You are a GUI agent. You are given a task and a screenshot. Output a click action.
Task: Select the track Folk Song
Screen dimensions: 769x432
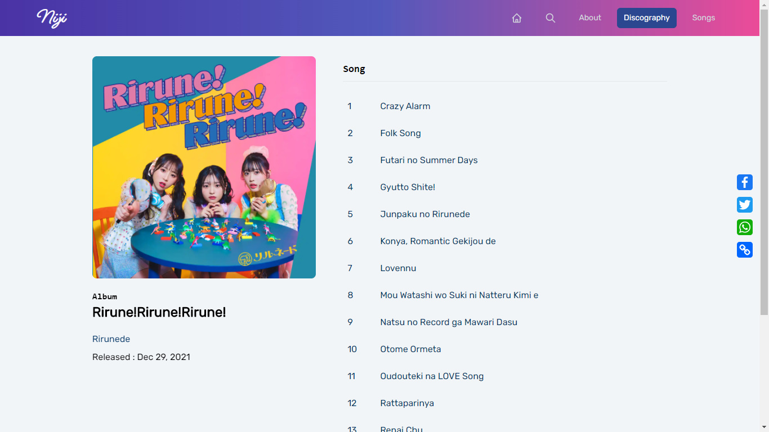pos(400,133)
